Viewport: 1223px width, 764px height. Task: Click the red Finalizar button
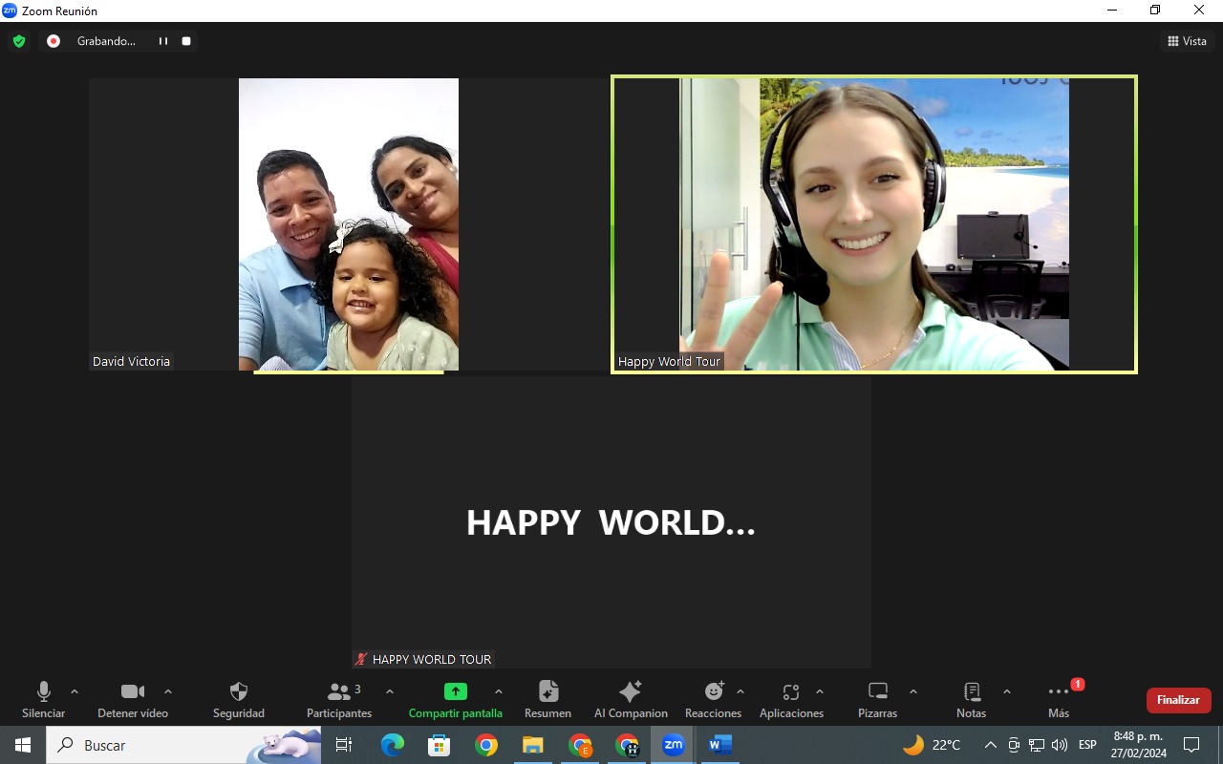click(1179, 700)
